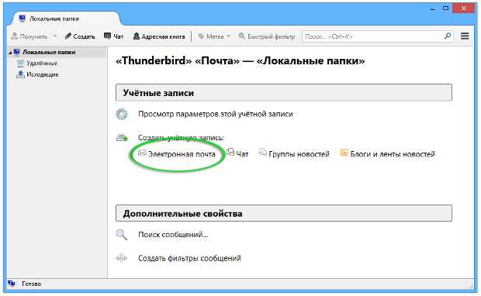Image resolution: width=481 pixels, height=296 pixels.
Task: Click the Дополнительные свойства section header
Action: point(284,213)
